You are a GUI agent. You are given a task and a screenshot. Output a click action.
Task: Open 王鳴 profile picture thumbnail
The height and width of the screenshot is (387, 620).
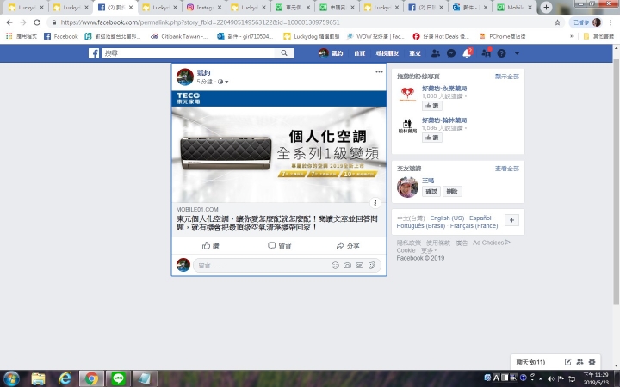pos(407,187)
